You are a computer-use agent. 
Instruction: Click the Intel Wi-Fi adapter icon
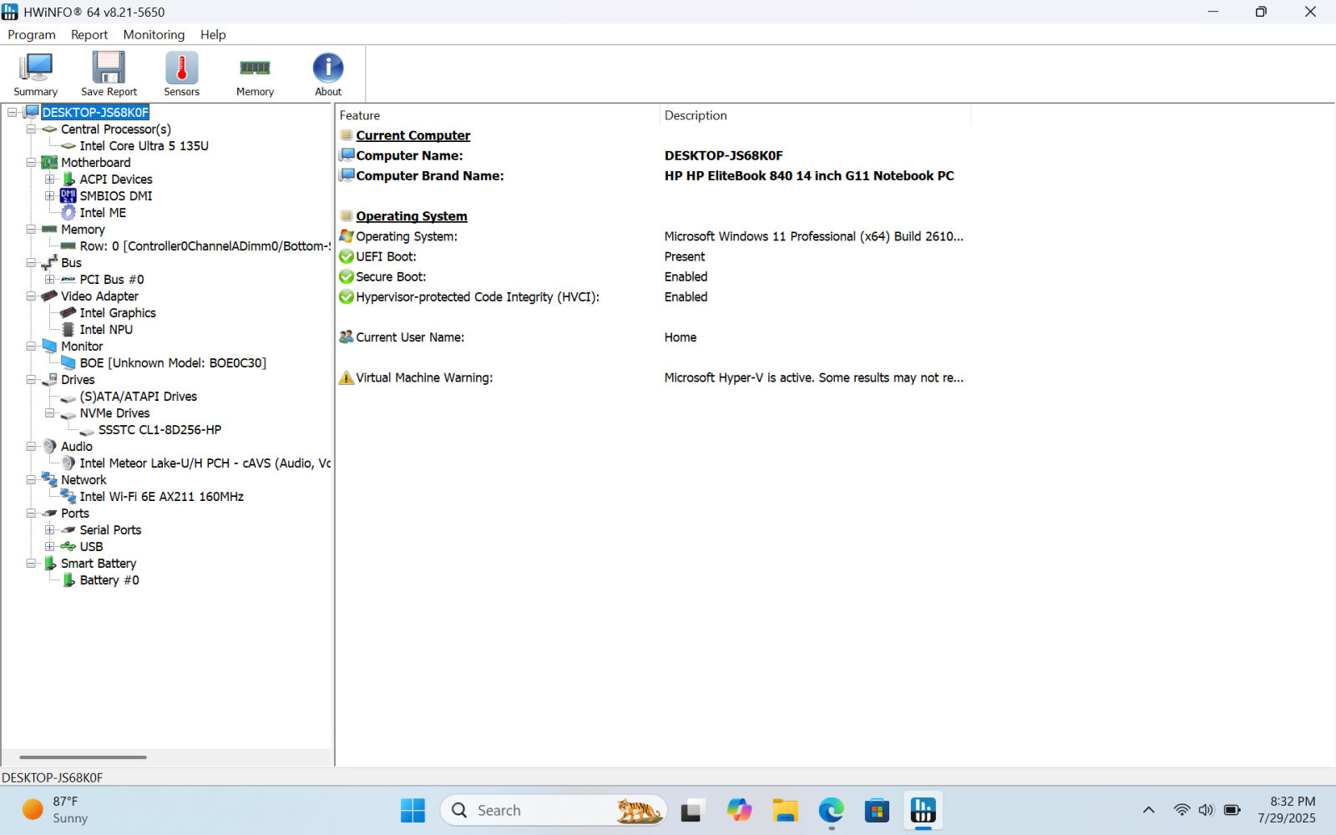point(68,497)
